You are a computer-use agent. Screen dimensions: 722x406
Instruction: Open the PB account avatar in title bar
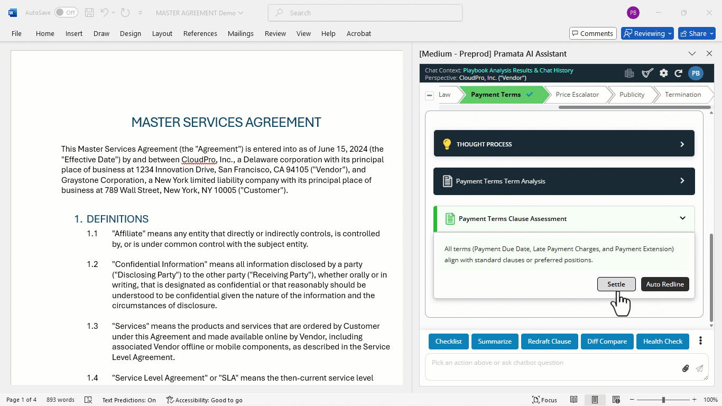[633, 13]
